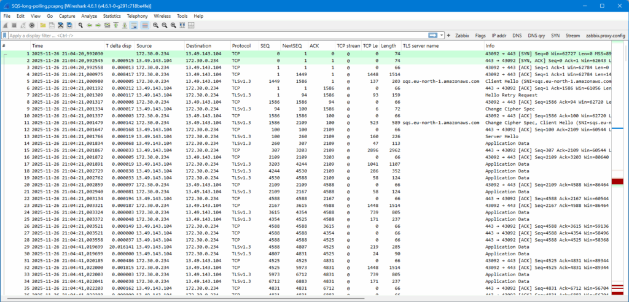Select packet 11 with Client Hello

click(x=246, y=123)
